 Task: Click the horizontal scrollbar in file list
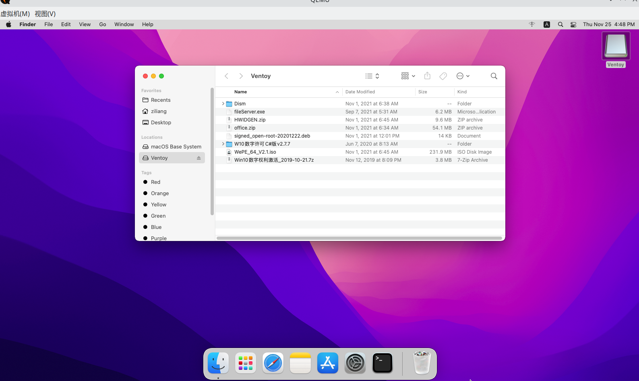[359, 238]
